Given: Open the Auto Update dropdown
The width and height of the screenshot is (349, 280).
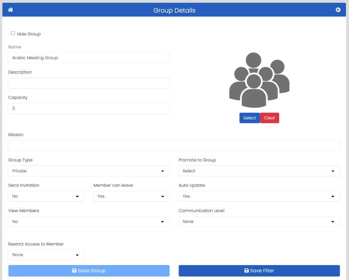Looking at the screenshot, I should click(259, 196).
